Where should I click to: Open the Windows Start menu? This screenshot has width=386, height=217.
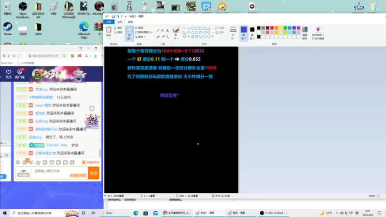pyautogui.click(x=5, y=213)
